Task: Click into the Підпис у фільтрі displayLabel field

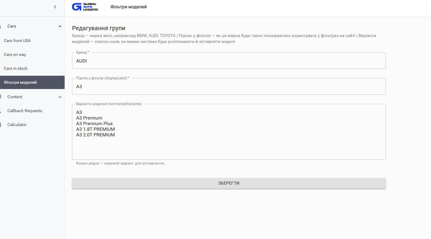Action: 229,86
